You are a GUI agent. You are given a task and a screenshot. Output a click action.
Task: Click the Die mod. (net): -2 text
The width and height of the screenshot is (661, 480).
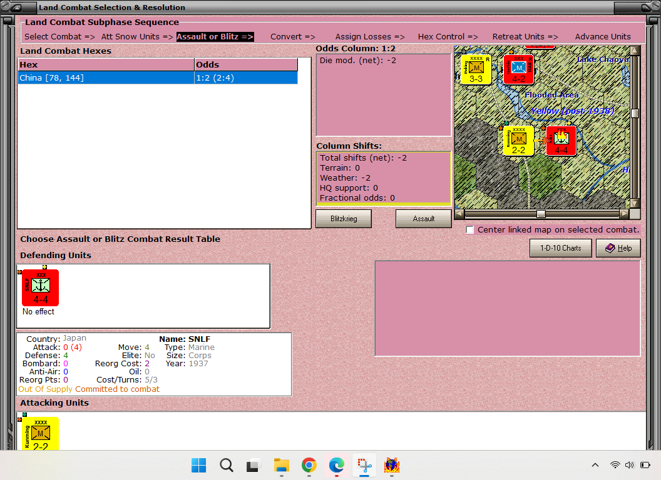click(x=358, y=60)
